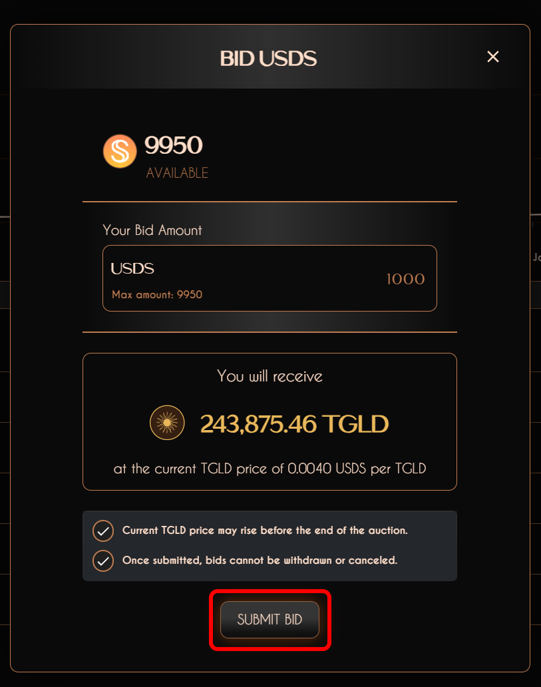Click the 0.0040 USDS per TGLD price line

[x=270, y=469]
